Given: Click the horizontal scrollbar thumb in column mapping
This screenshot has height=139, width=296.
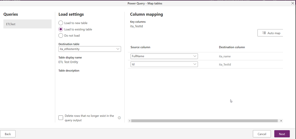Looking at the screenshot, I should 204,121.
